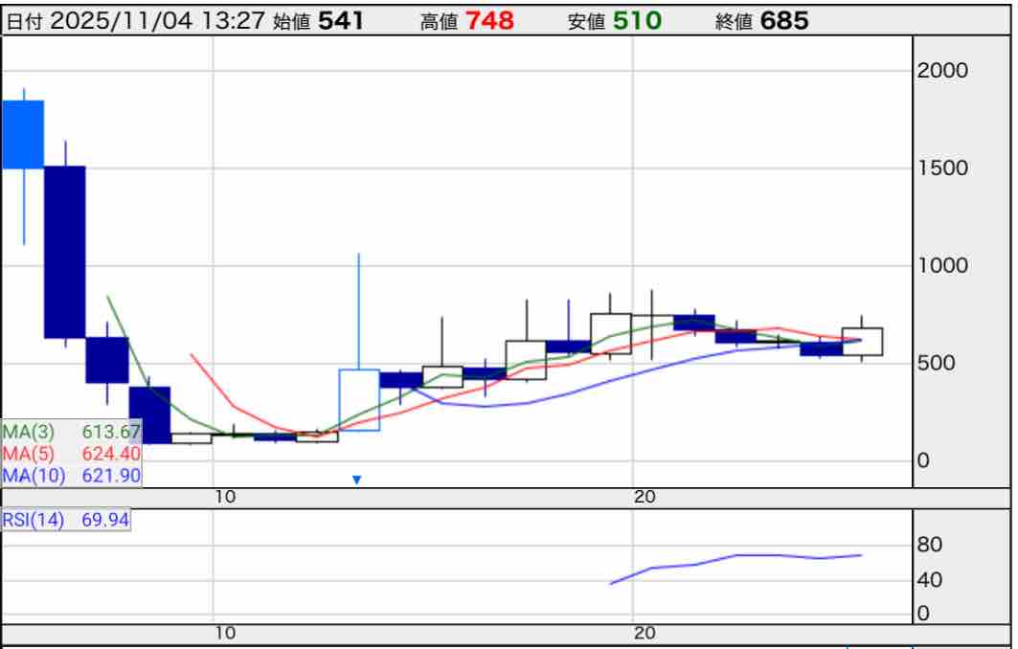
Task: Select the solid light-blue candlestick at far left
Action: coord(22,134)
